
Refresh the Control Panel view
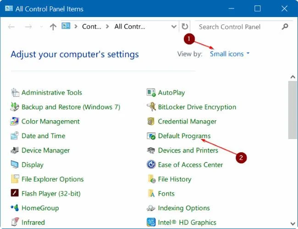coord(185,27)
